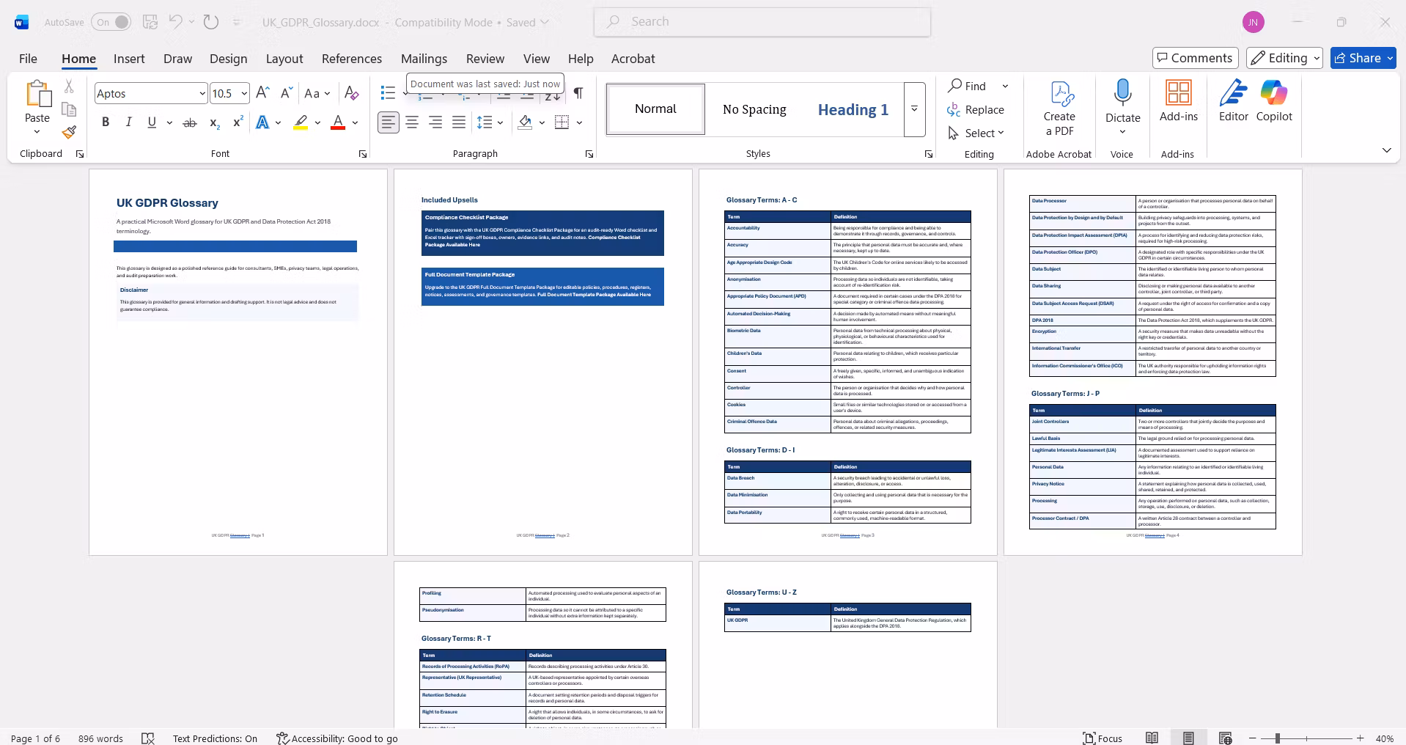Activate the Format Painter brush
1406x745 pixels.
[69, 132]
